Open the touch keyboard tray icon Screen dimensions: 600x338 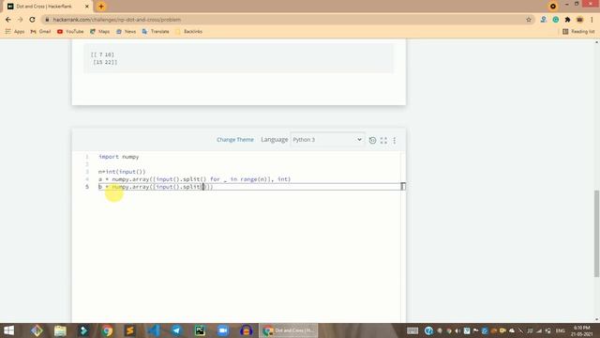pyautogui.click(x=412, y=330)
